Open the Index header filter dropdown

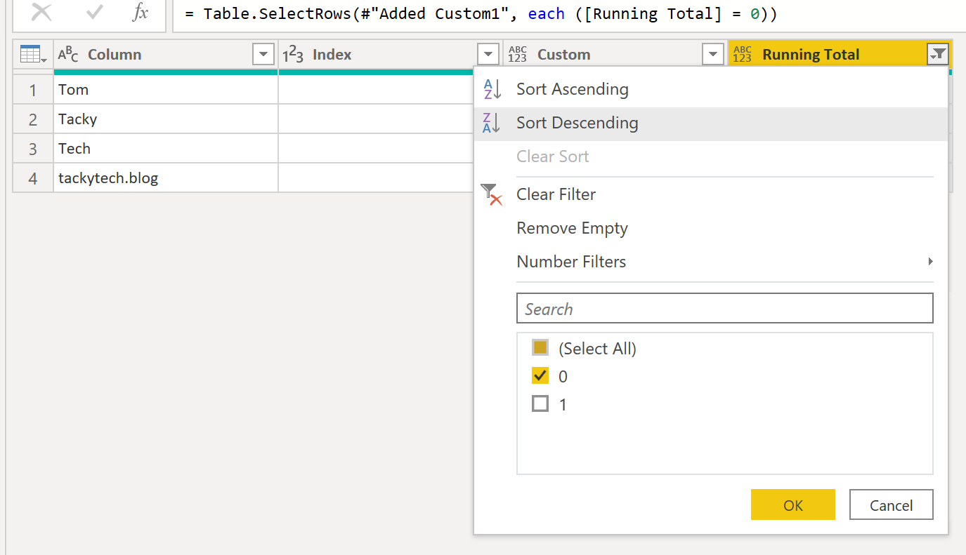pos(488,54)
